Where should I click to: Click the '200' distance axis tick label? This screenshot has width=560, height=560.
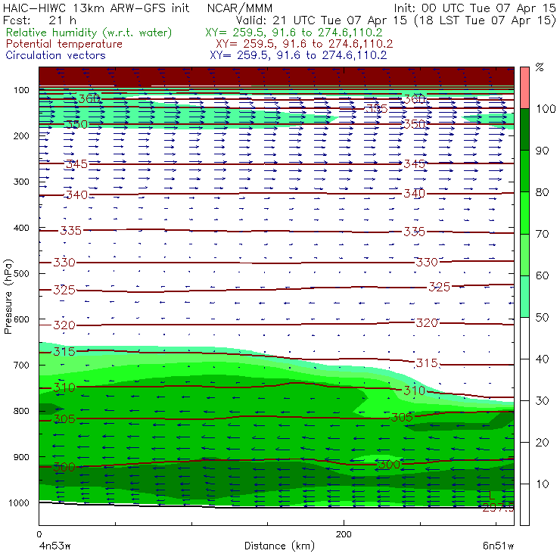point(344,534)
